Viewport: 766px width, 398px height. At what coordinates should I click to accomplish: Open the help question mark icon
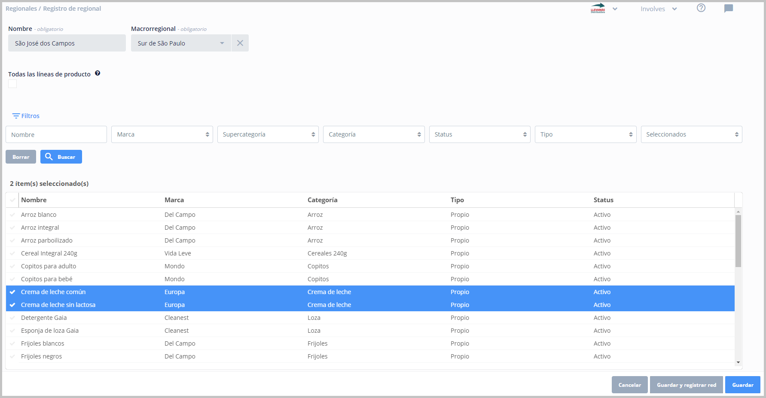pos(701,8)
